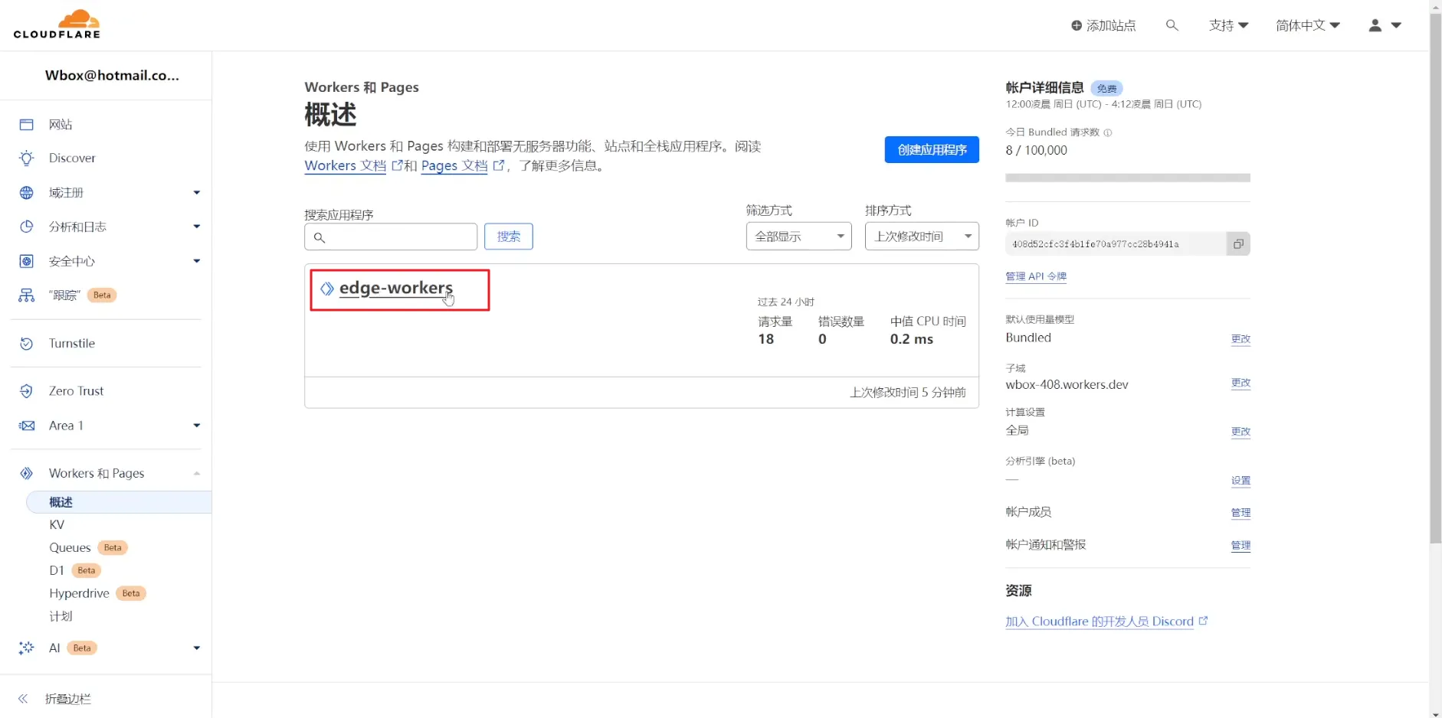
Task: Open the Pages 文档 link
Action: click(454, 165)
